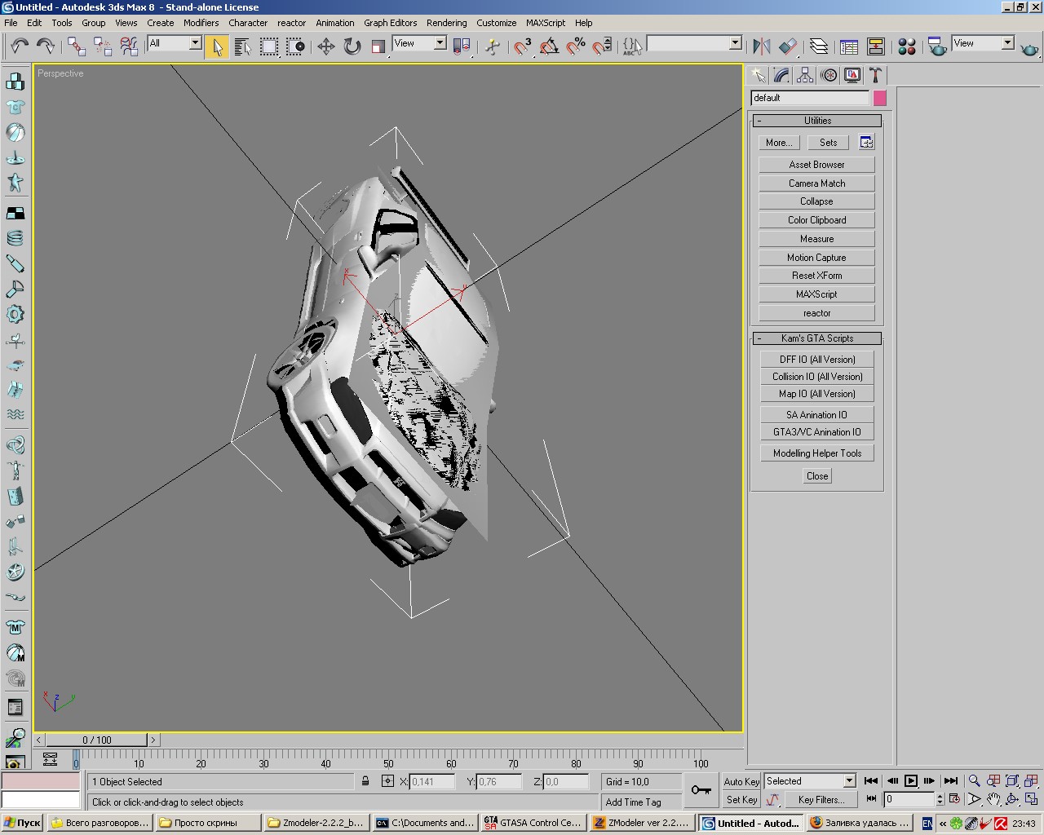Toggle the Selection Lock padlock
The image size is (1044, 835).
[365, 781]
